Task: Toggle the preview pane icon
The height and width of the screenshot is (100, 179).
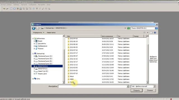Action: click(151, 32)
